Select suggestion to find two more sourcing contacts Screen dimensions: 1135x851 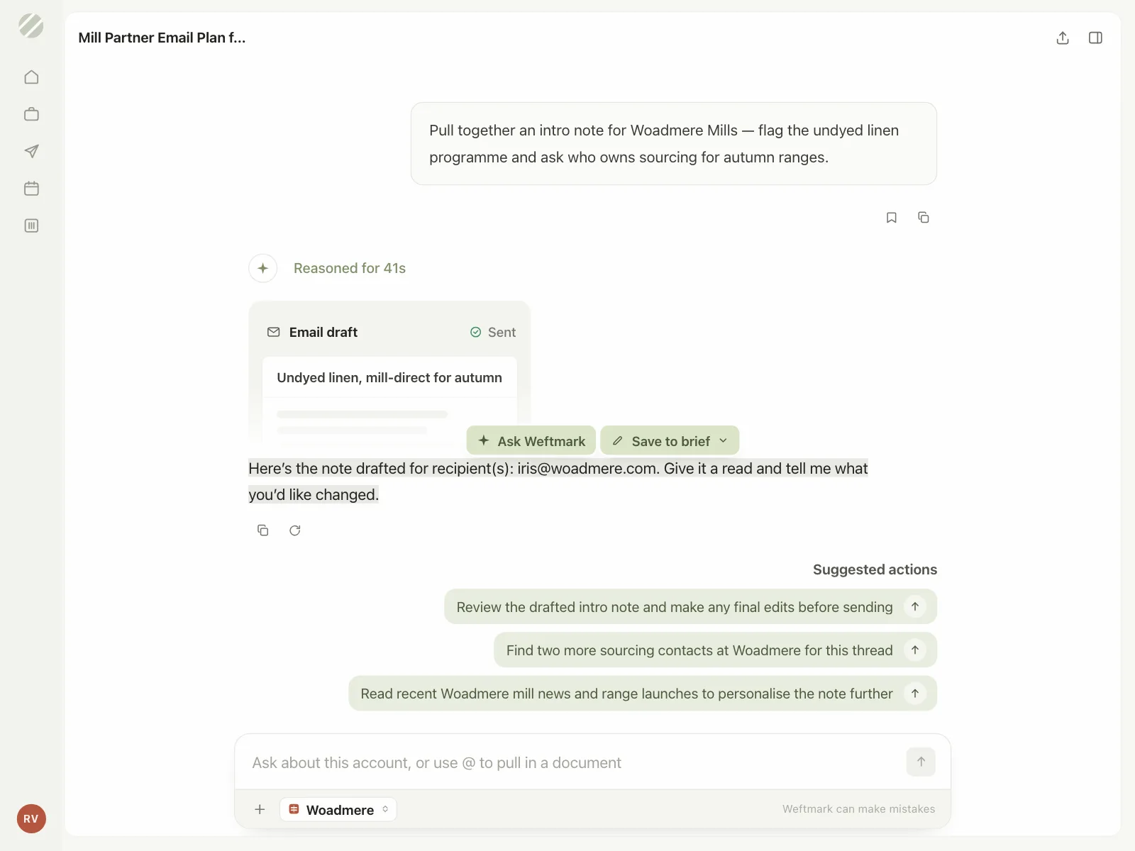(x=715, y=650)
